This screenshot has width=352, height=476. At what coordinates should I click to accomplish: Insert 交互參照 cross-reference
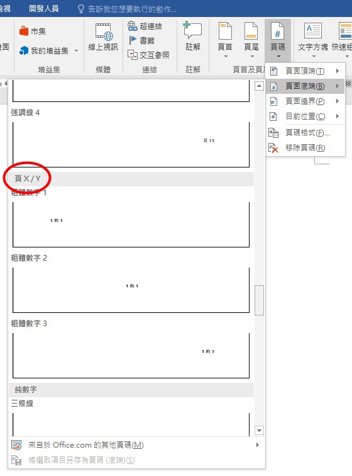[x=148, y=55]
